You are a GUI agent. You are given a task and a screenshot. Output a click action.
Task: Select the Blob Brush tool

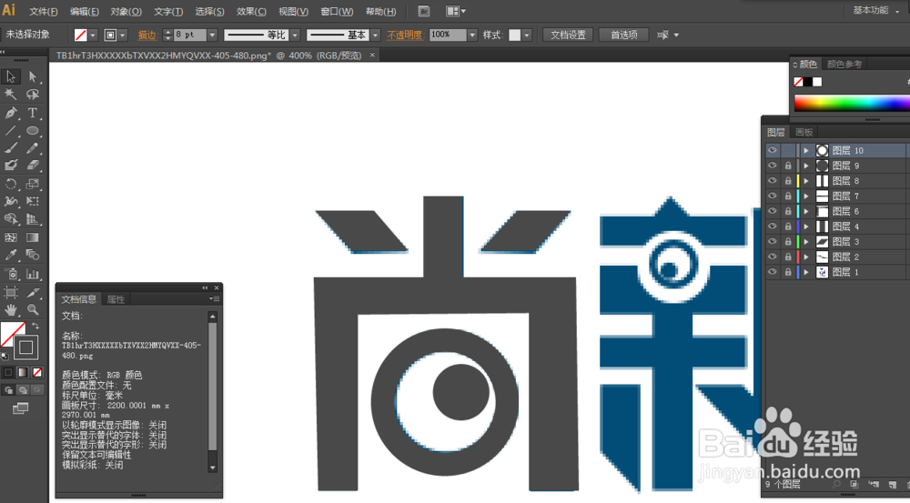point(10,166)
